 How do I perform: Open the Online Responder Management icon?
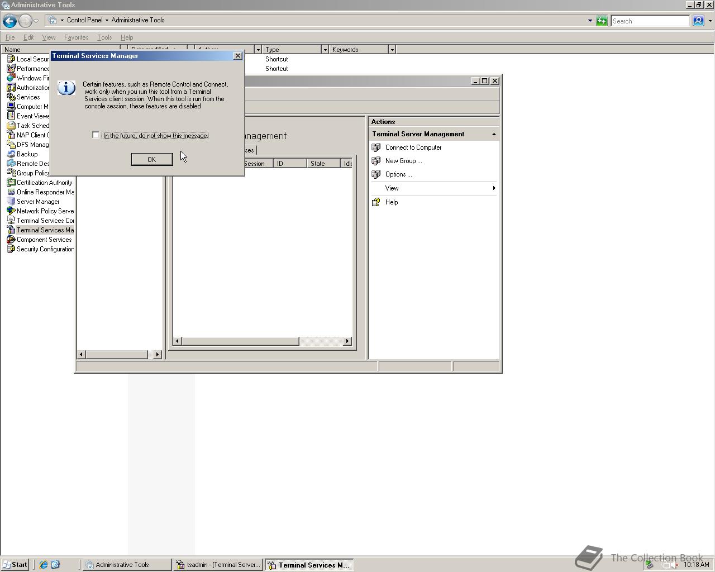[11, 192]
